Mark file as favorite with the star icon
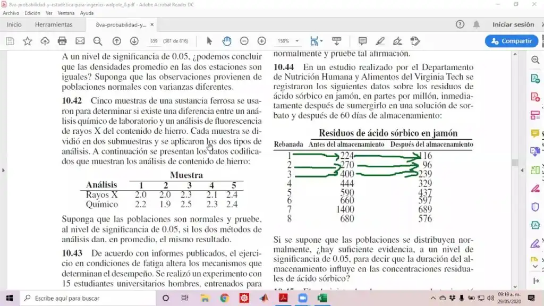The width and height of the screenshot is (544, 306). (28, 41)
